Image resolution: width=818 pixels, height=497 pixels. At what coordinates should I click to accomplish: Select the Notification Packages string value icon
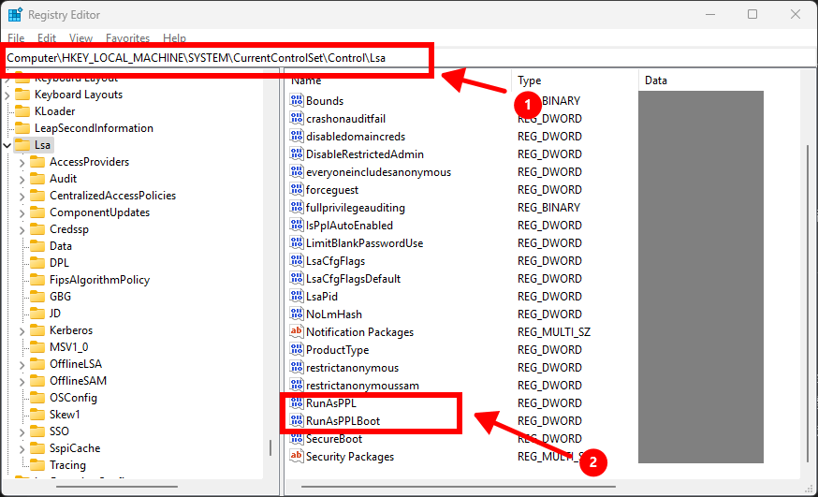coord(297,332)
